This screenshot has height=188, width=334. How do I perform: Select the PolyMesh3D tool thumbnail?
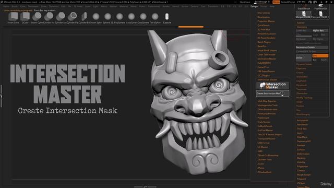pos(320,7)
